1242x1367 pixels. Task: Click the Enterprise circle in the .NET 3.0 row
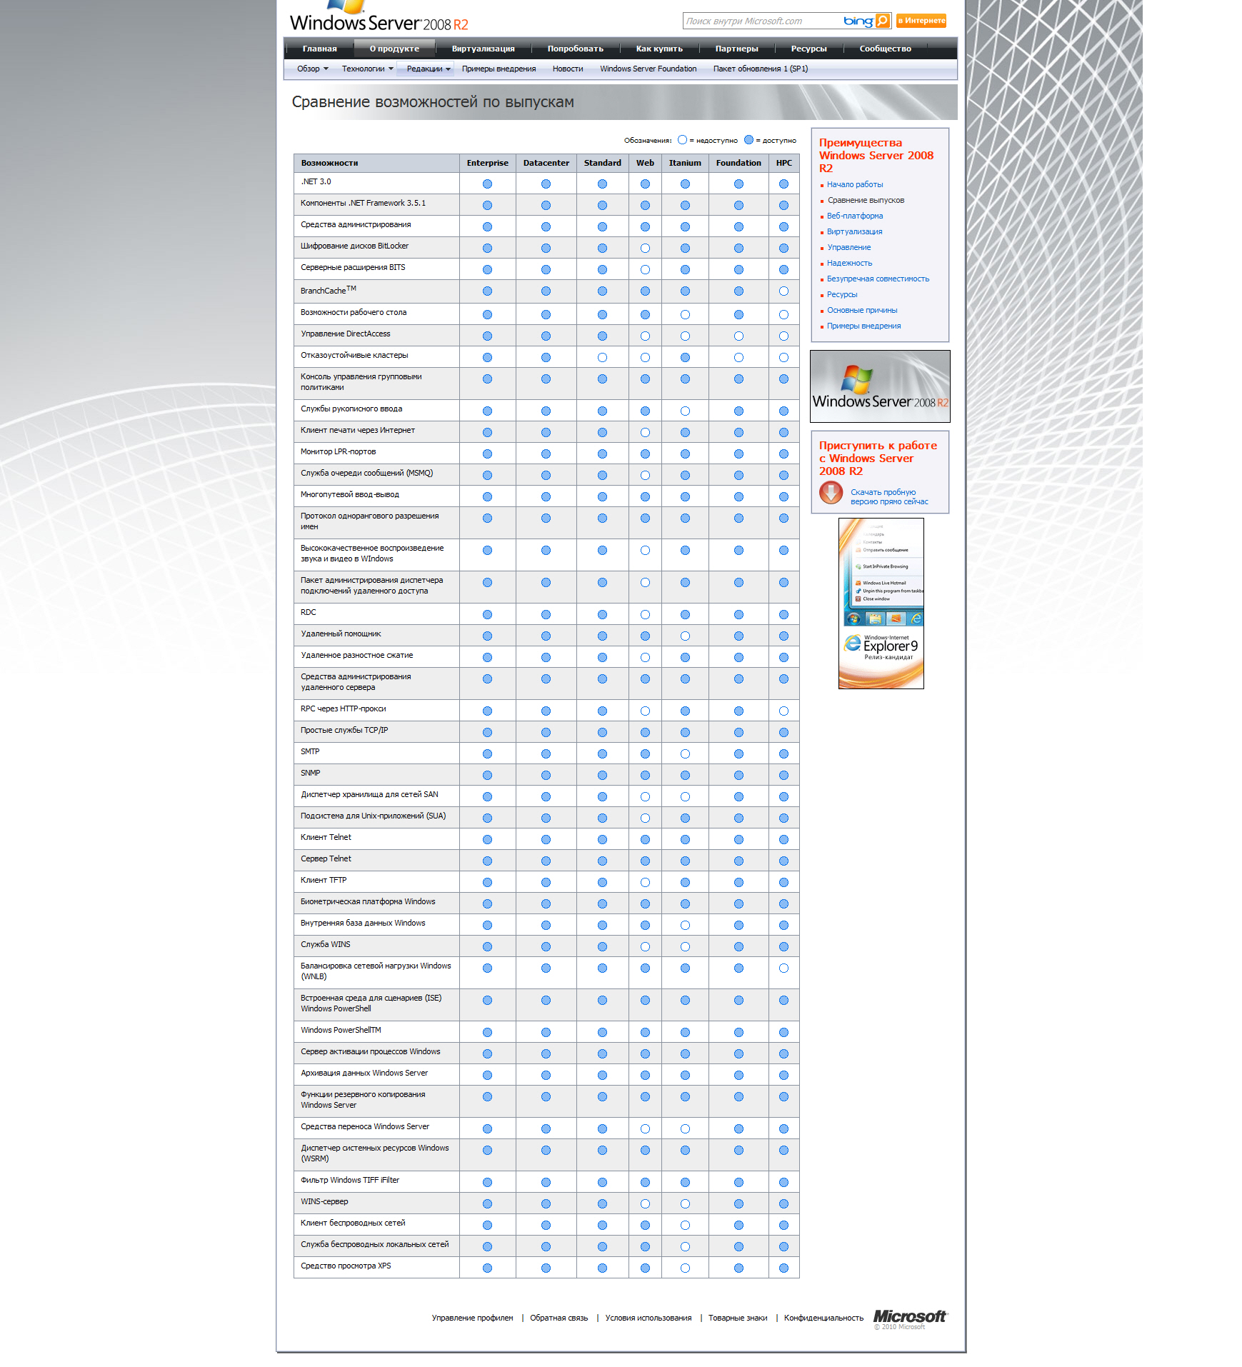click(x=487, y=184)
